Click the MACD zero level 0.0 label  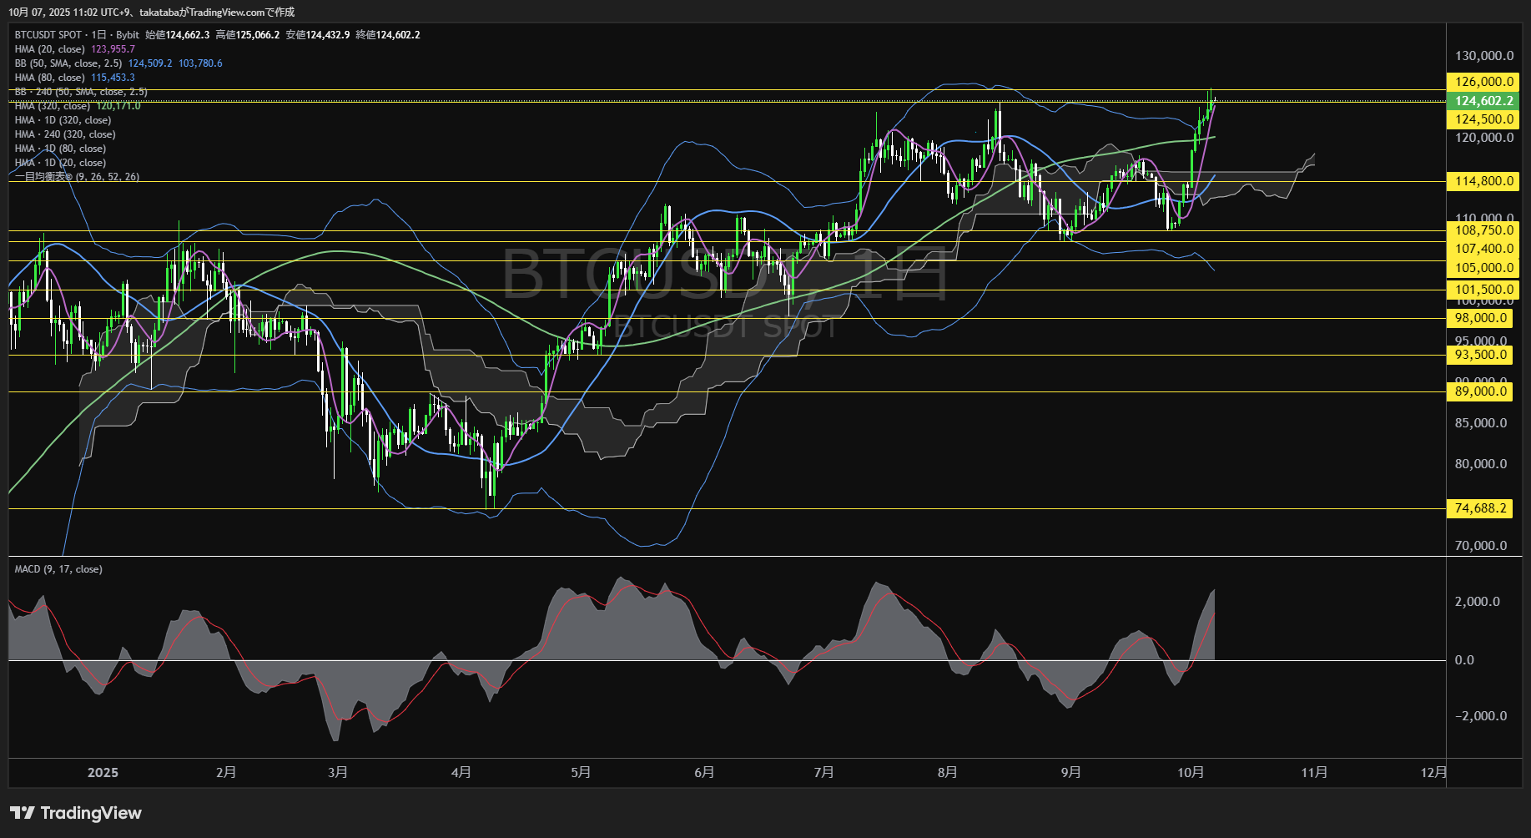point(1464,660)
